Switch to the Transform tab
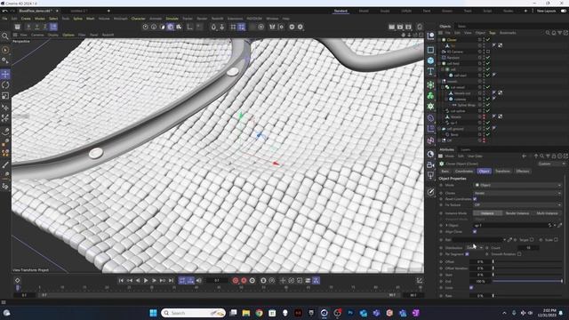Image resolution: width=569 pixels, height=320 pixels. (502, 172)
